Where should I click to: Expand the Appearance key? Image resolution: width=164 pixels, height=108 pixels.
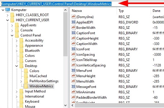coord(17,46)
